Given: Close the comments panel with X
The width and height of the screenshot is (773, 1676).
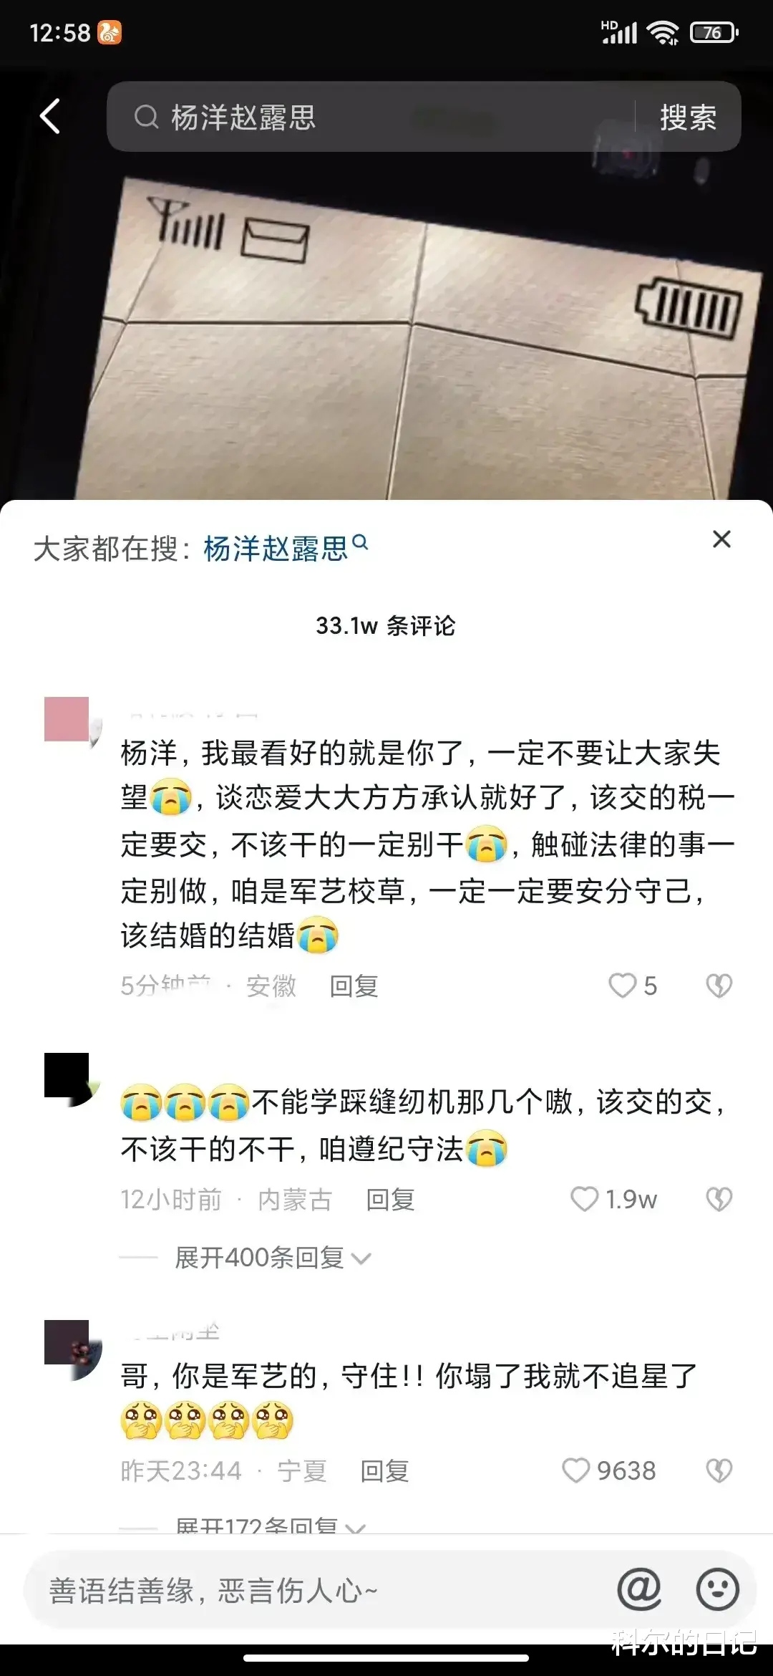Looking at the screenshot, I should pos(721,539).
